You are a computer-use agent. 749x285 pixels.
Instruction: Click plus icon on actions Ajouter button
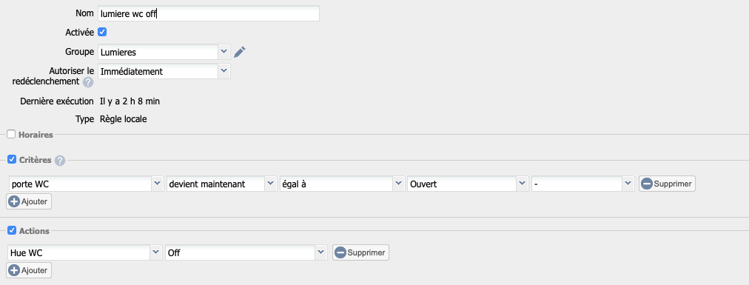14,270
